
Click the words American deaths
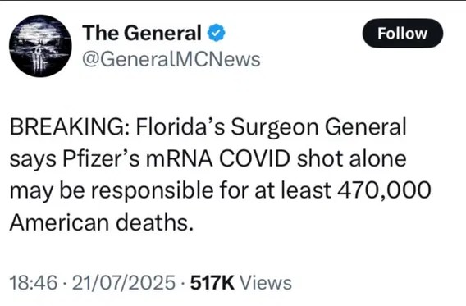102,222
